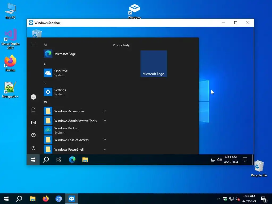Open Windows Accessories folder entry

pos(75,111)
